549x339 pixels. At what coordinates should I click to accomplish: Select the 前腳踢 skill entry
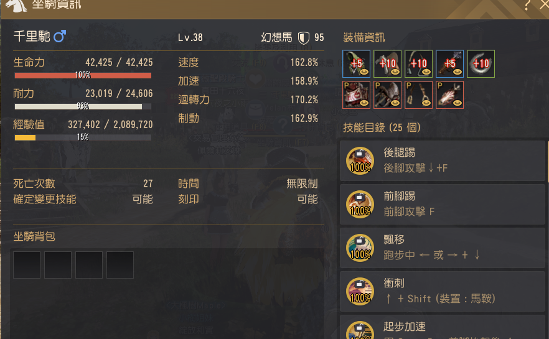(443, 204)
